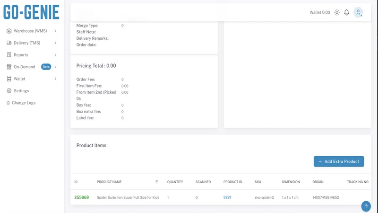This screenshot has height=213, width=378.
Task: Click Order date label
Action: (86, 44)
